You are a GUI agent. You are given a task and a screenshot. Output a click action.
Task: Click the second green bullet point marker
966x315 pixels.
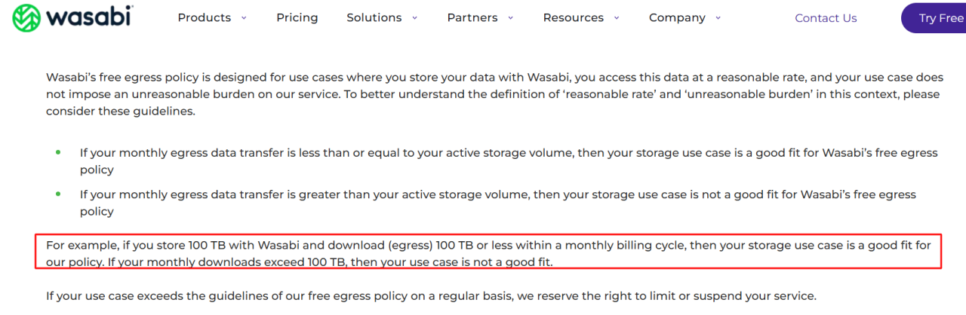58,194
